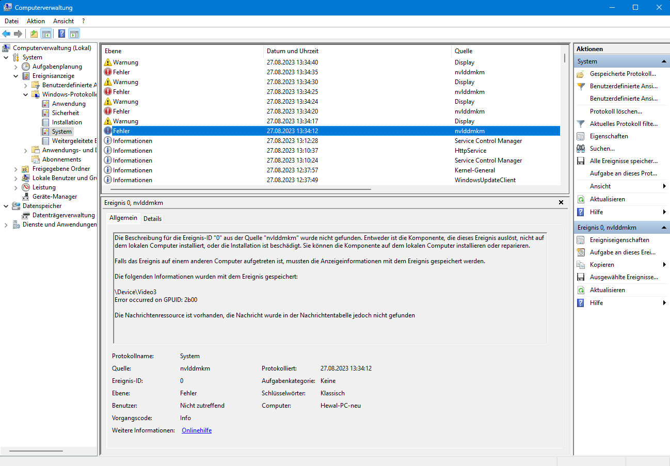
Task: Sort by the Ebene column header
Action: tap(182, 51)
